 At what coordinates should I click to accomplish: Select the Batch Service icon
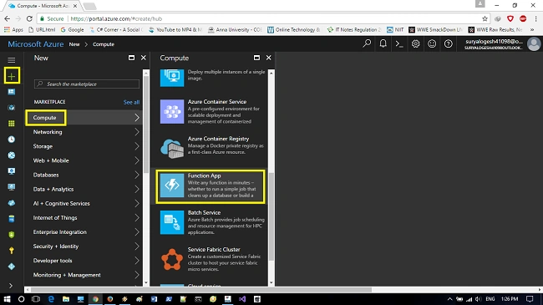click(172, 222)
